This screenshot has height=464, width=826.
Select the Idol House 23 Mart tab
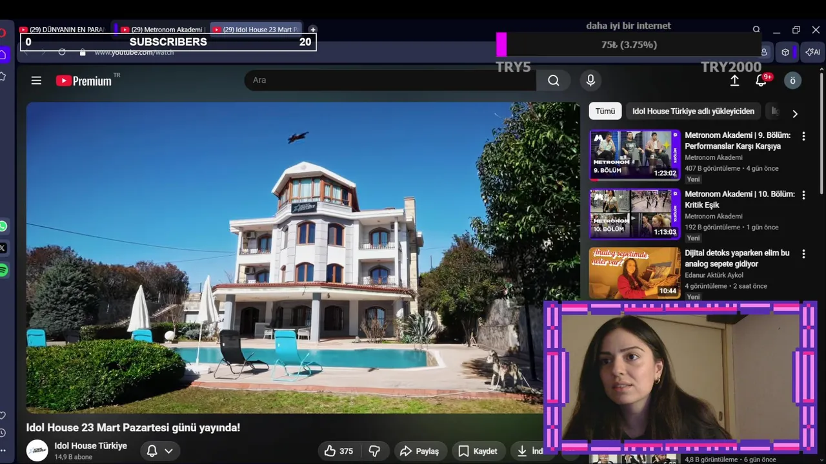[x=256, y=30]
